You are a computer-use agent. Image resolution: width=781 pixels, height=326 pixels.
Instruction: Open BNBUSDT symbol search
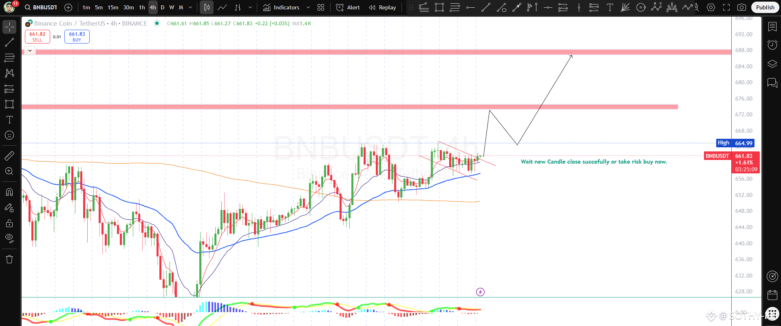[41, 7]
